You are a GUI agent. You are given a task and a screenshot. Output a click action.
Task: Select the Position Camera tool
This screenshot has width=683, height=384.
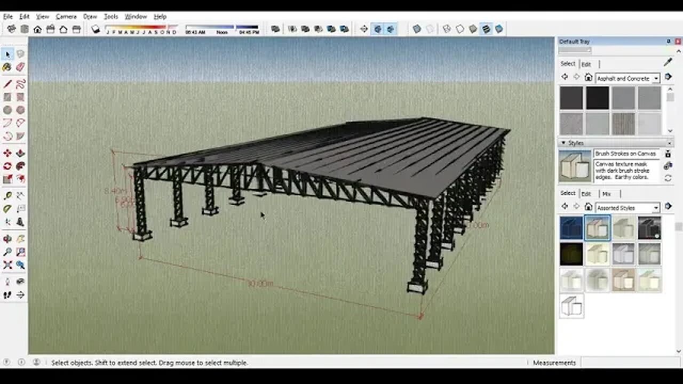click(x=7, y=282)
